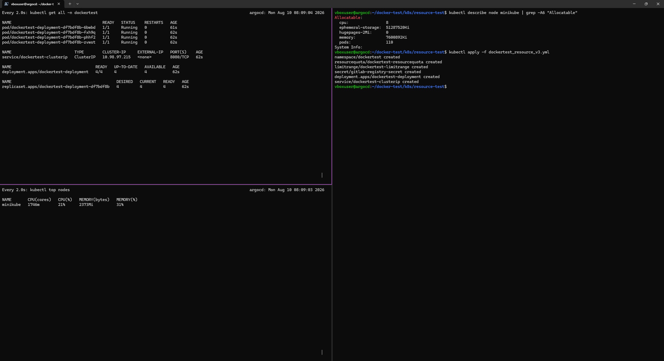Click the last empty shell prompt
Screen dimensions: 664x361
[x=391, y=87]
